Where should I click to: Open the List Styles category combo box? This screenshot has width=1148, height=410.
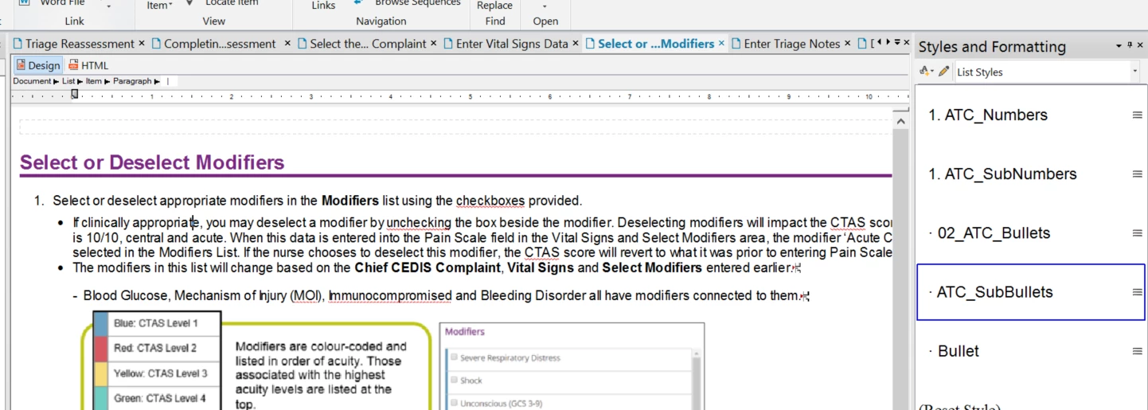coord(1048,72)
